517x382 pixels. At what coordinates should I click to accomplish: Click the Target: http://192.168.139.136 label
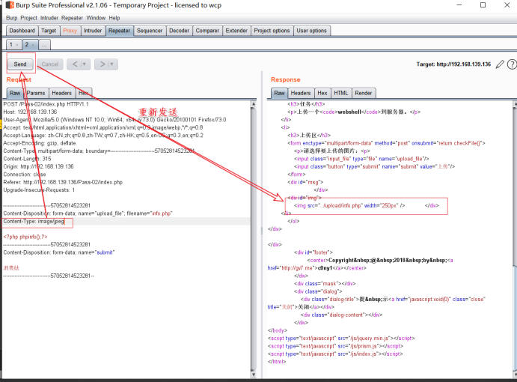[x=453, y=64]
